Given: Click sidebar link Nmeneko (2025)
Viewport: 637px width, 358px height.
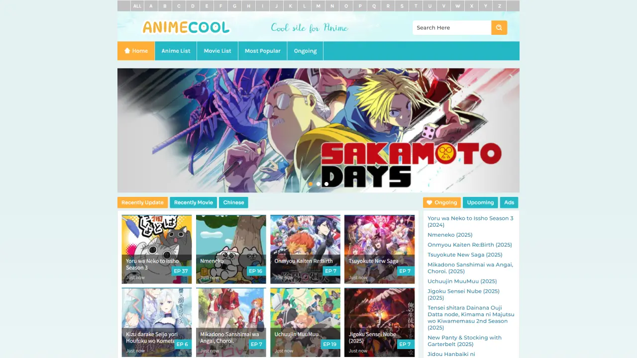Looking at the screenshot, I should click(450, 235).
